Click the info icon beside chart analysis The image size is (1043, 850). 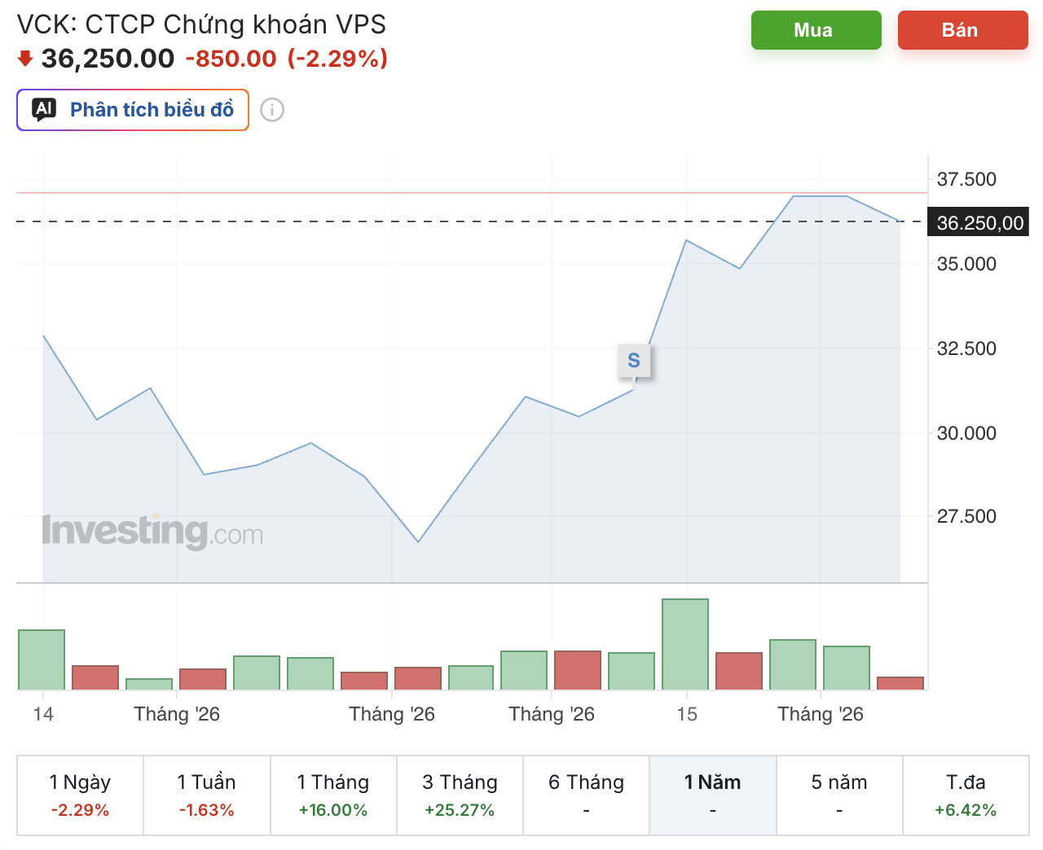pos(272,110)
